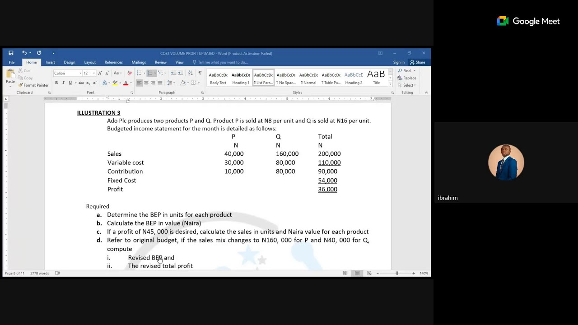This screenshot has height=325, width=578.
Task: Toggle subscript formatting
Action: (x=88, y=83)
